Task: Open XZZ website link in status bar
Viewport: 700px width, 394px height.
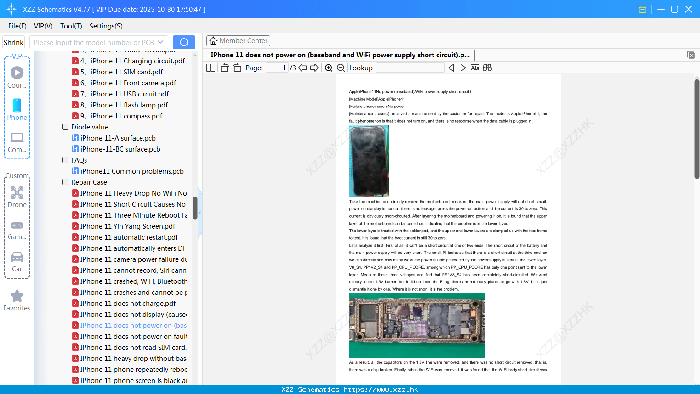Action: coord(381,389)
